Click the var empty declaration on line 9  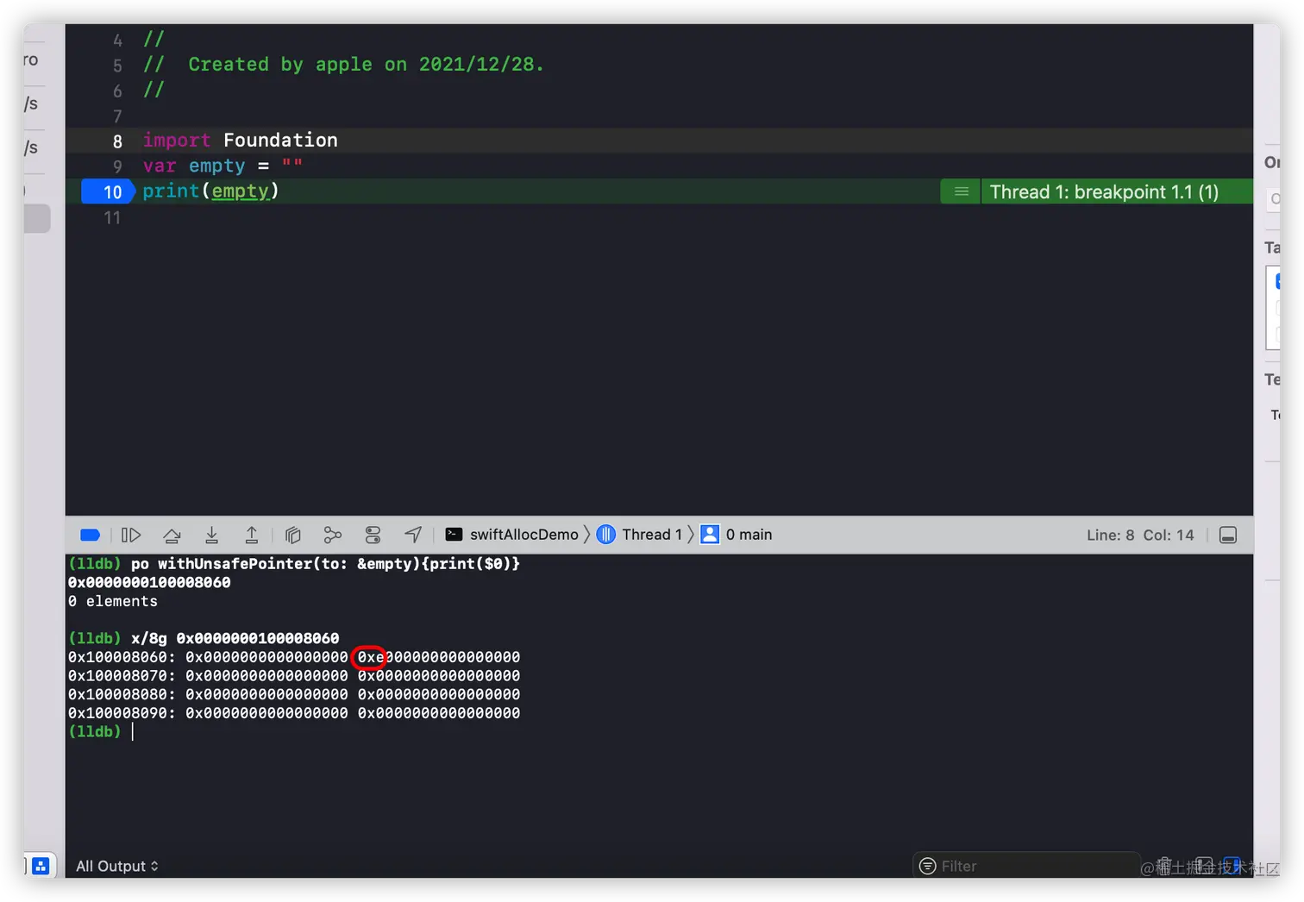pos(223,166)
